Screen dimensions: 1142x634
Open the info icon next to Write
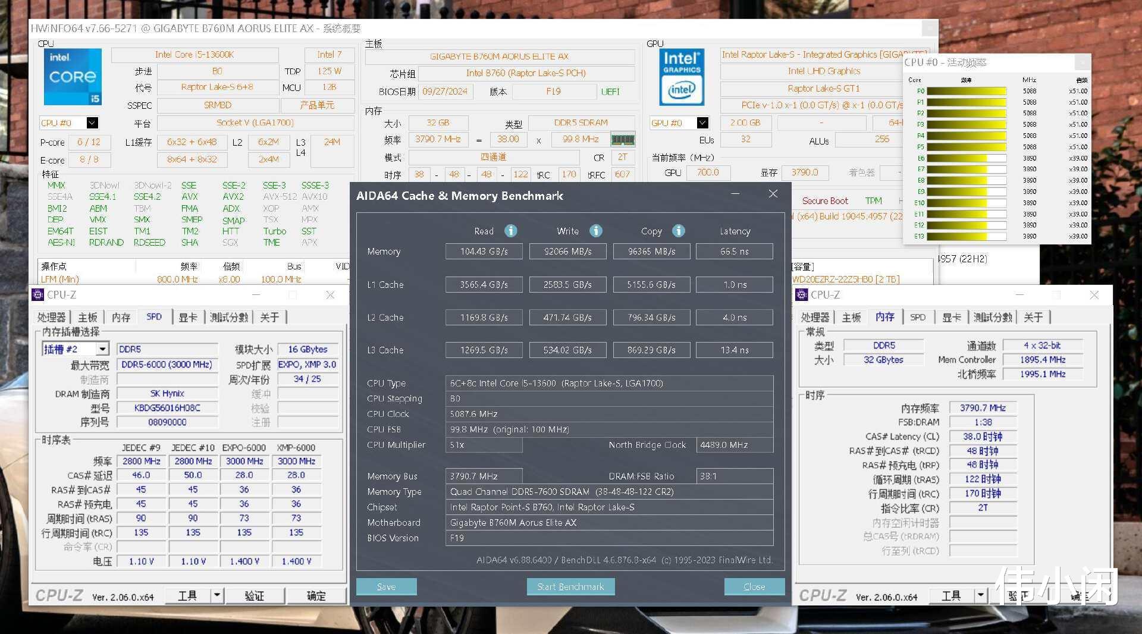click(x=596, y=231)
